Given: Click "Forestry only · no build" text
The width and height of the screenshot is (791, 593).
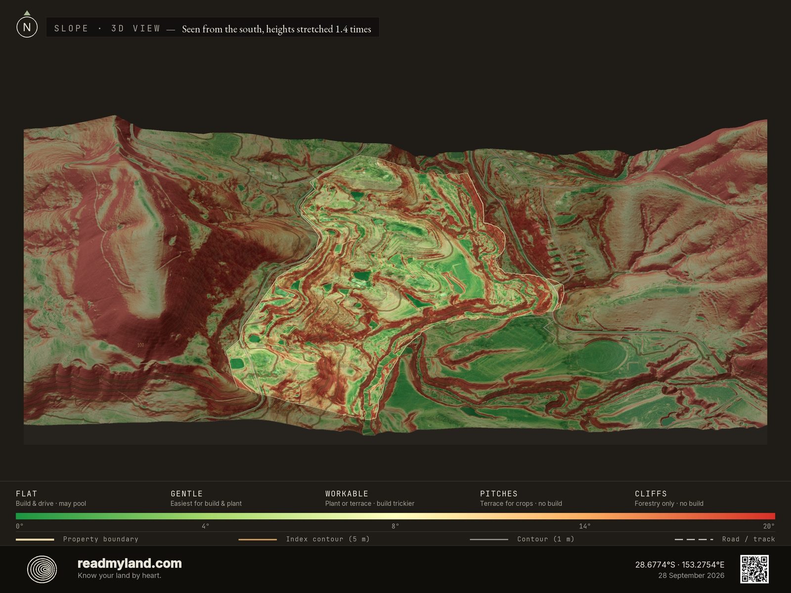Looking at the screenshot, I should click(x=669, y=504).
